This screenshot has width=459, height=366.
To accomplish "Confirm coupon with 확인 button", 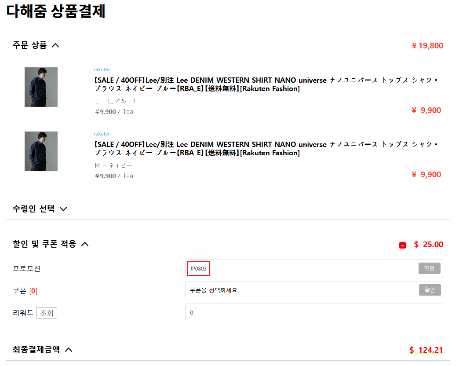I will point(430,290).
